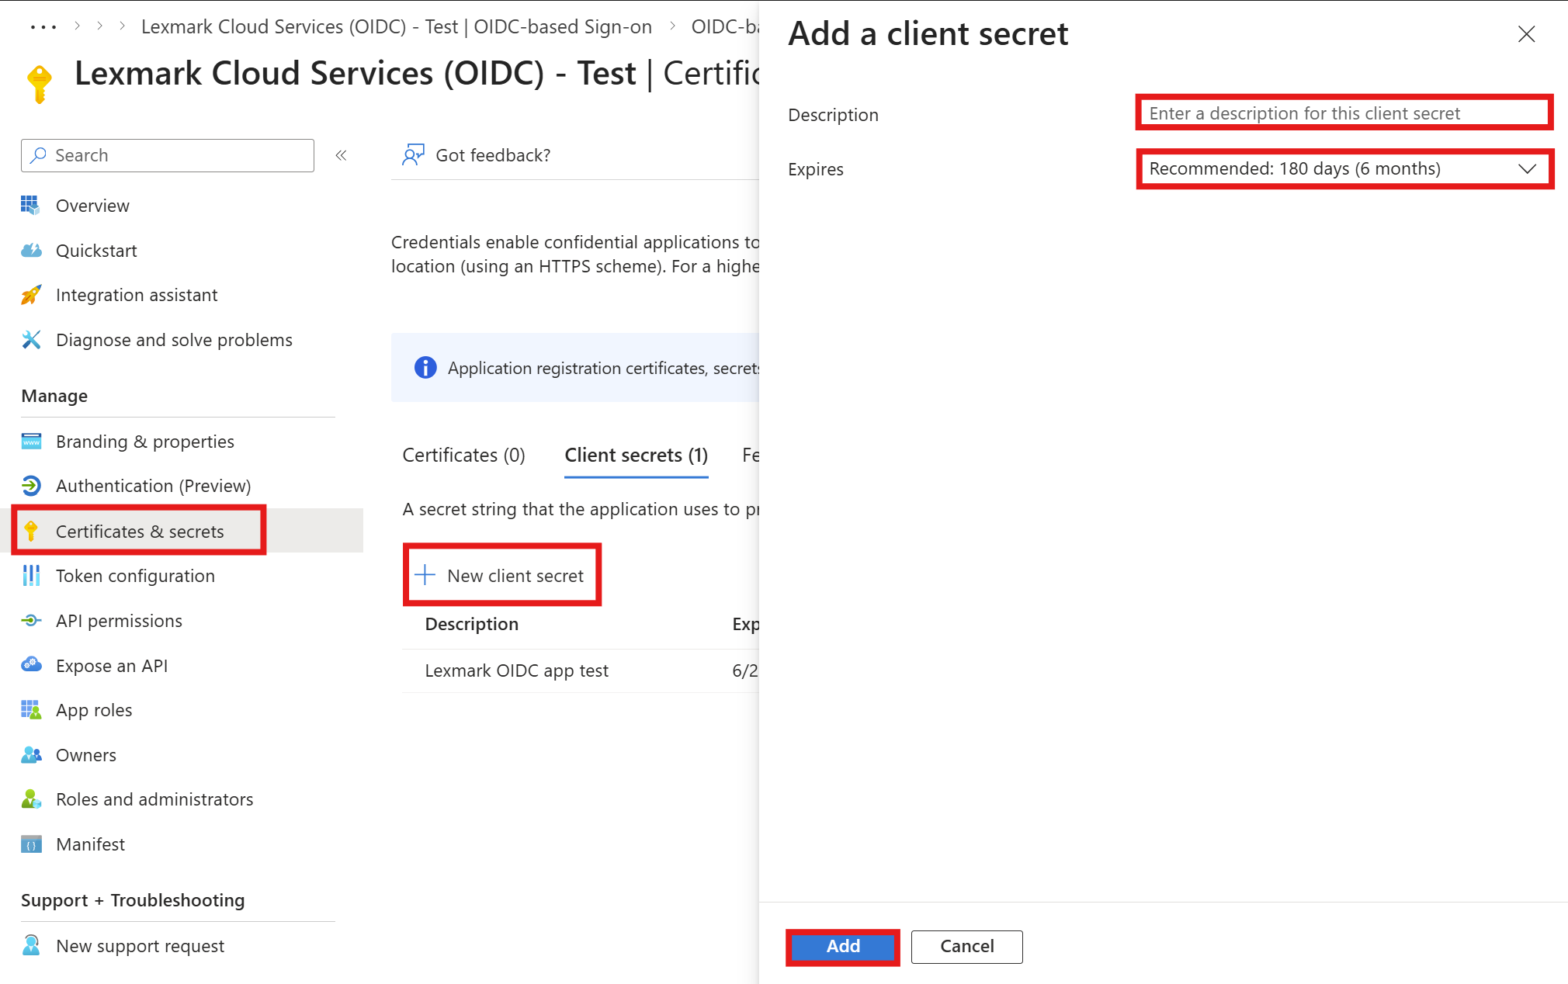Close the Add a client secret panel

pyautogui.click(x=1526, y=34)
